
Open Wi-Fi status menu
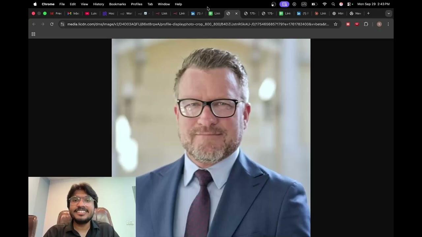(324, 4)
